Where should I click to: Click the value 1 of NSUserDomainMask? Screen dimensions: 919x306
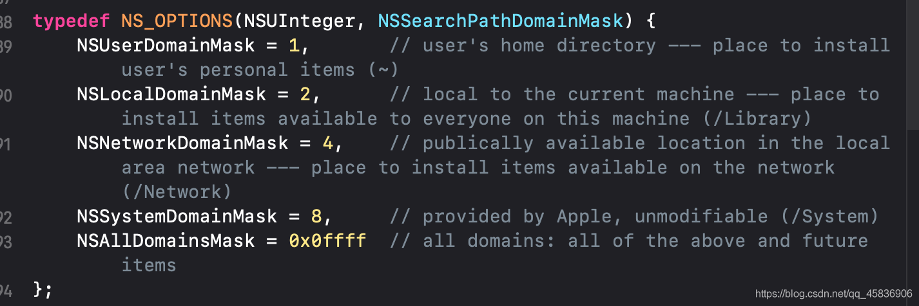pos(295,46)
